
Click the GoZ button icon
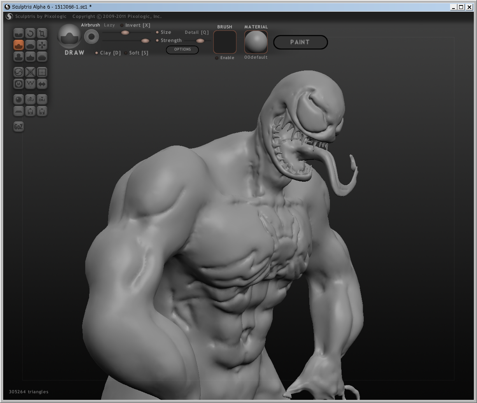(19, 126)
